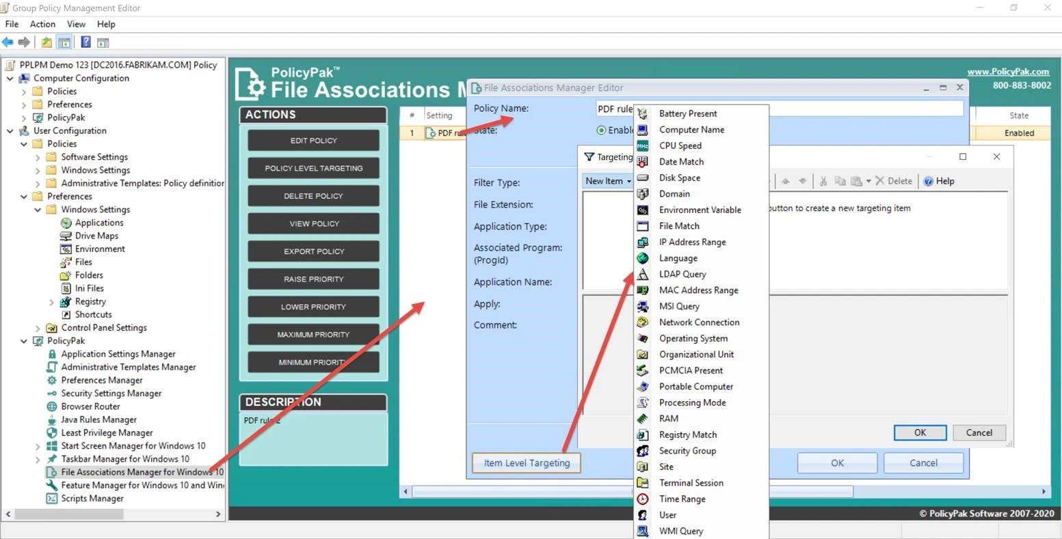Click the blue help book toolbar icon
The image size is (1062, 539).
click(x=85, y=42)
